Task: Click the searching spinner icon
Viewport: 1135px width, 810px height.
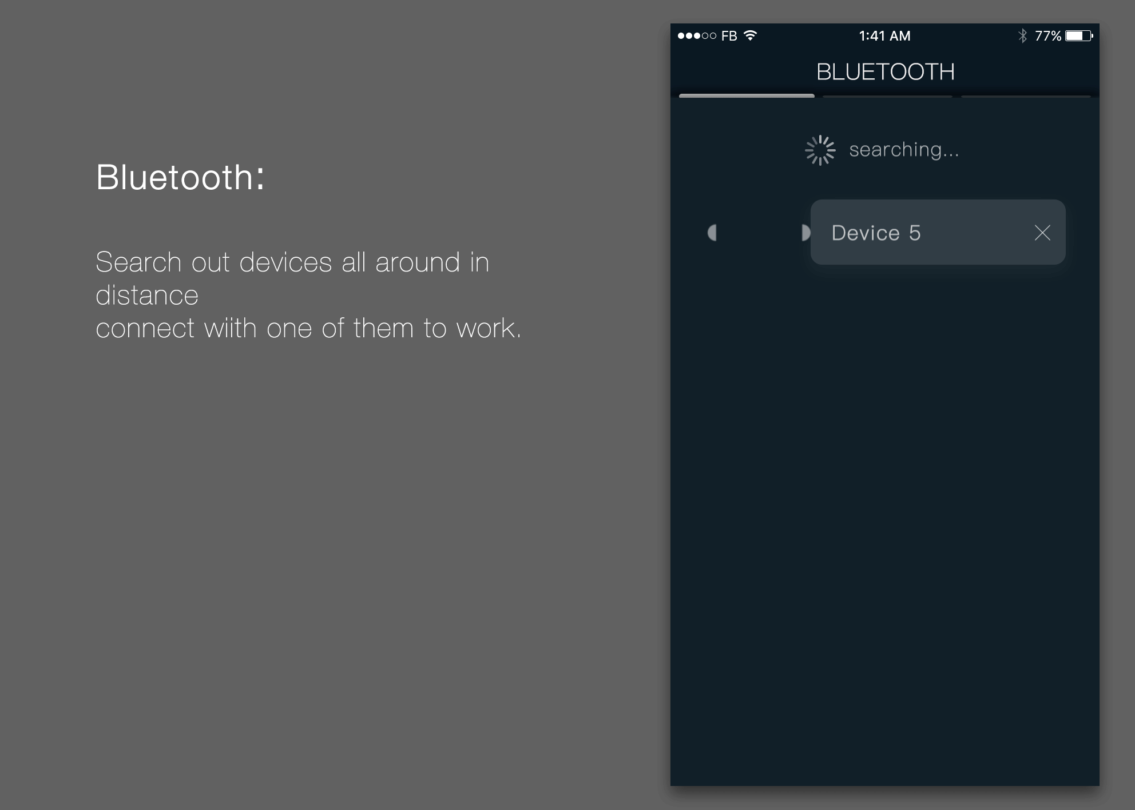Action: click(x=820, y=150)
